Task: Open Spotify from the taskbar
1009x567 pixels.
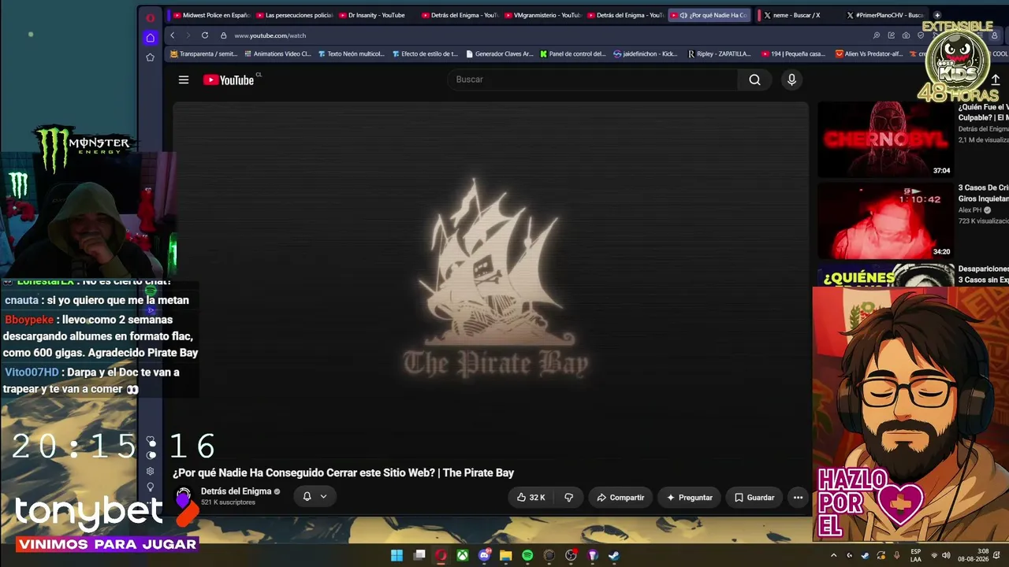Action: click(x=527, y=555)
